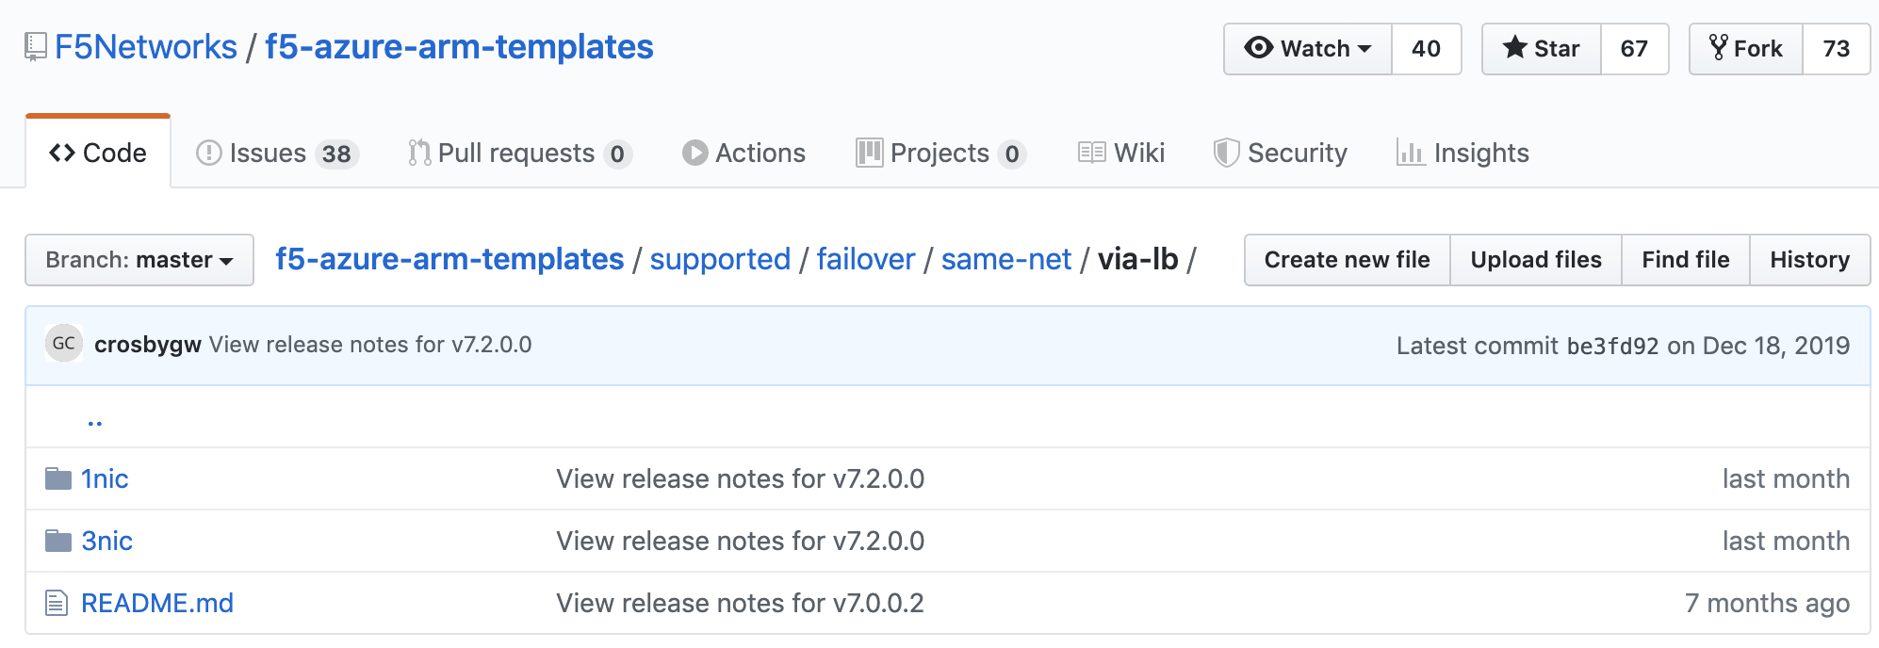Viewport: 1879px width, 648px height.
Task: Open the Issues tab
Action: (277, 153)
